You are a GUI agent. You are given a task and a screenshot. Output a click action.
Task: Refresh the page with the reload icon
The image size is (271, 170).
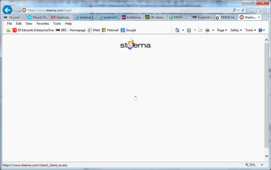click(243, 10)
